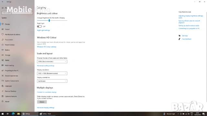Open Connecting to a projector or PC link
Image resolution: width=207 pixels, height=116 pixels.
coord(189,28)
